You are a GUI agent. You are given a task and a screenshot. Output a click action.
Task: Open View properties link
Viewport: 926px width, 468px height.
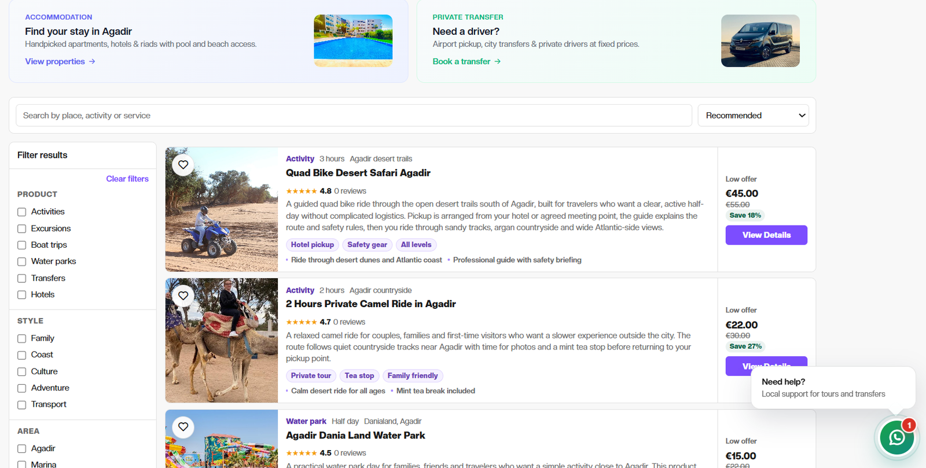[x=60, y=61]
